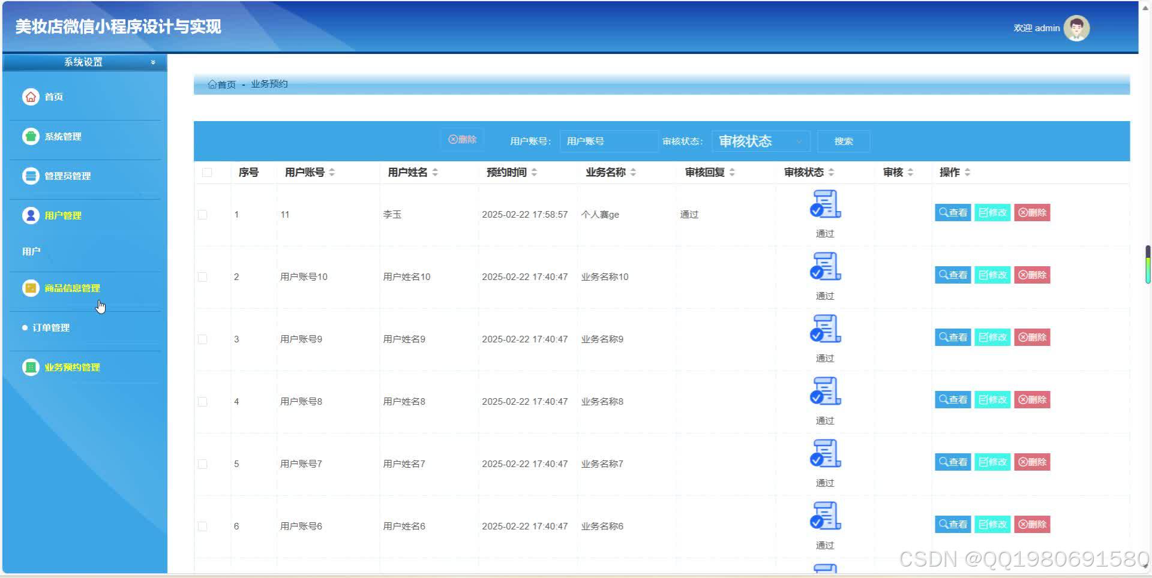Open the 审核状态 dropdown filter
This screenshot has width=1152, height=578.
[760, 141]
